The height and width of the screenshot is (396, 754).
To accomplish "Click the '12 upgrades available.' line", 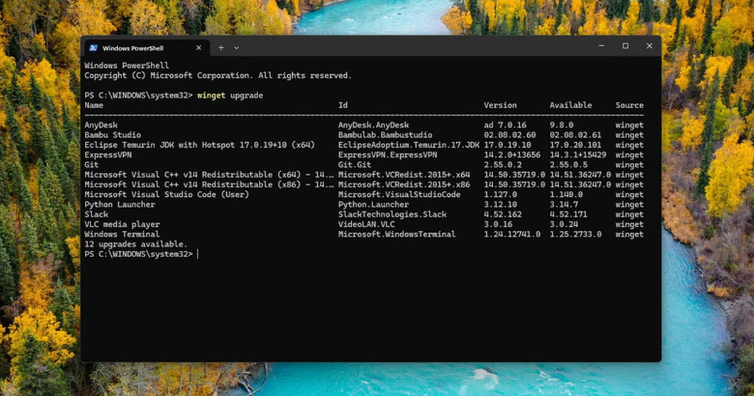I will pos(136,244).
